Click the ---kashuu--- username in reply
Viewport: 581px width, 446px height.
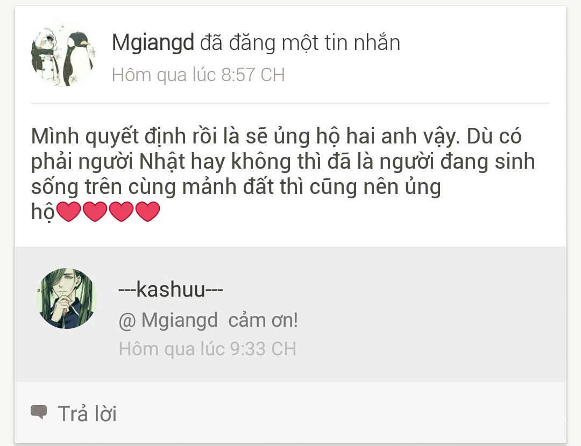tap(171, 290)
